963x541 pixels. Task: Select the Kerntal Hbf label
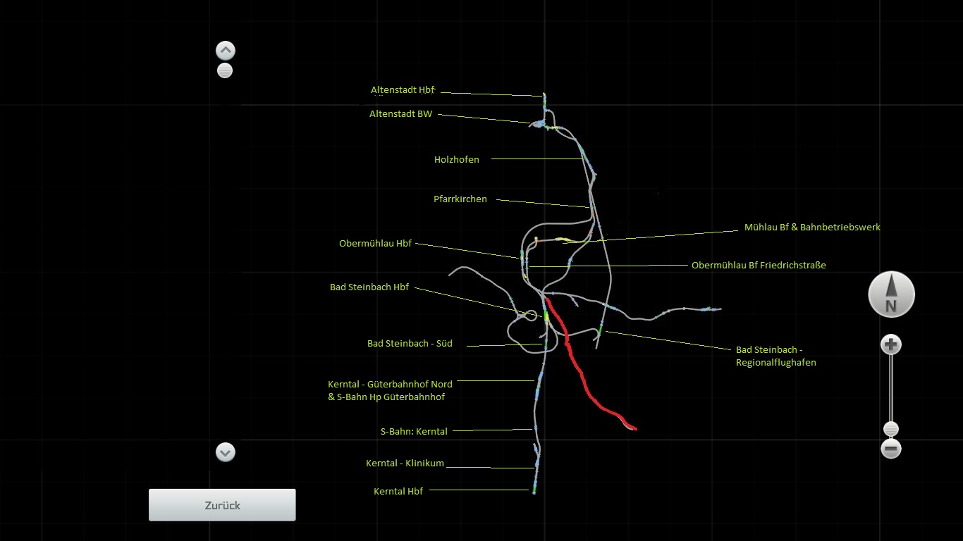398,492
